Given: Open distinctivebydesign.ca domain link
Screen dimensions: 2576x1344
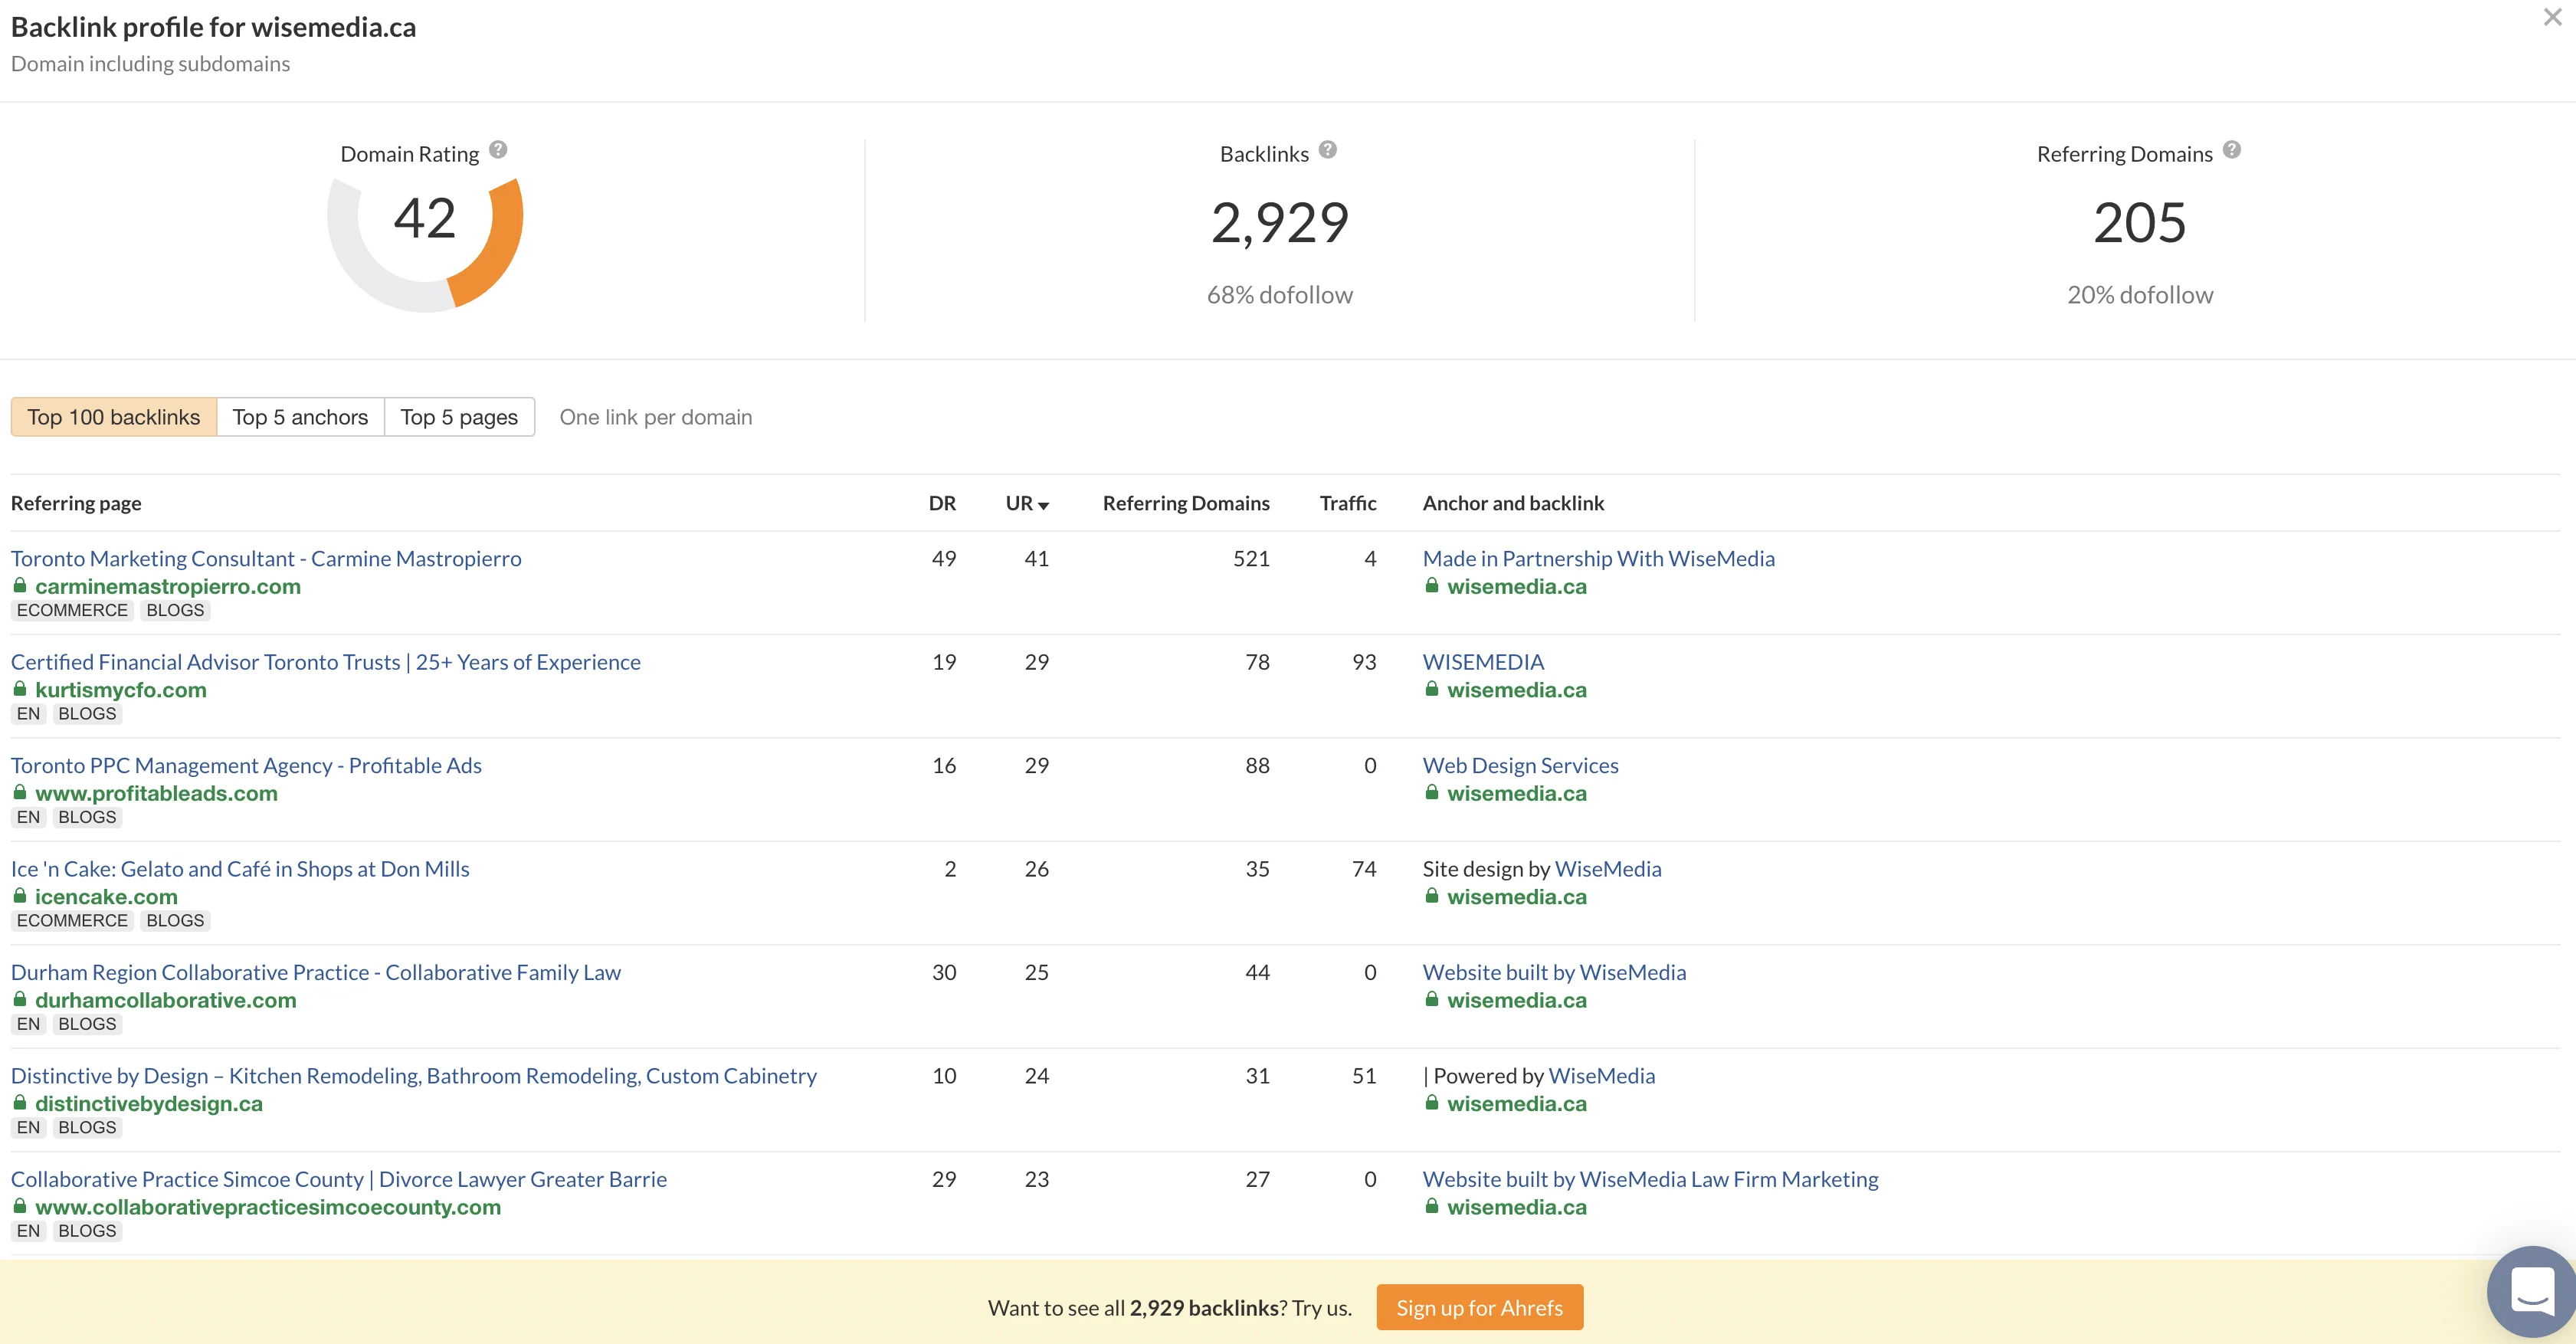Looking at the screenshot, I should point(149,1104).
